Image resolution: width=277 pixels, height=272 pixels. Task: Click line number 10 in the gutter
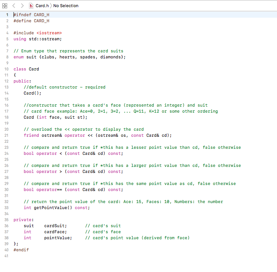click(x=6, y=69)
